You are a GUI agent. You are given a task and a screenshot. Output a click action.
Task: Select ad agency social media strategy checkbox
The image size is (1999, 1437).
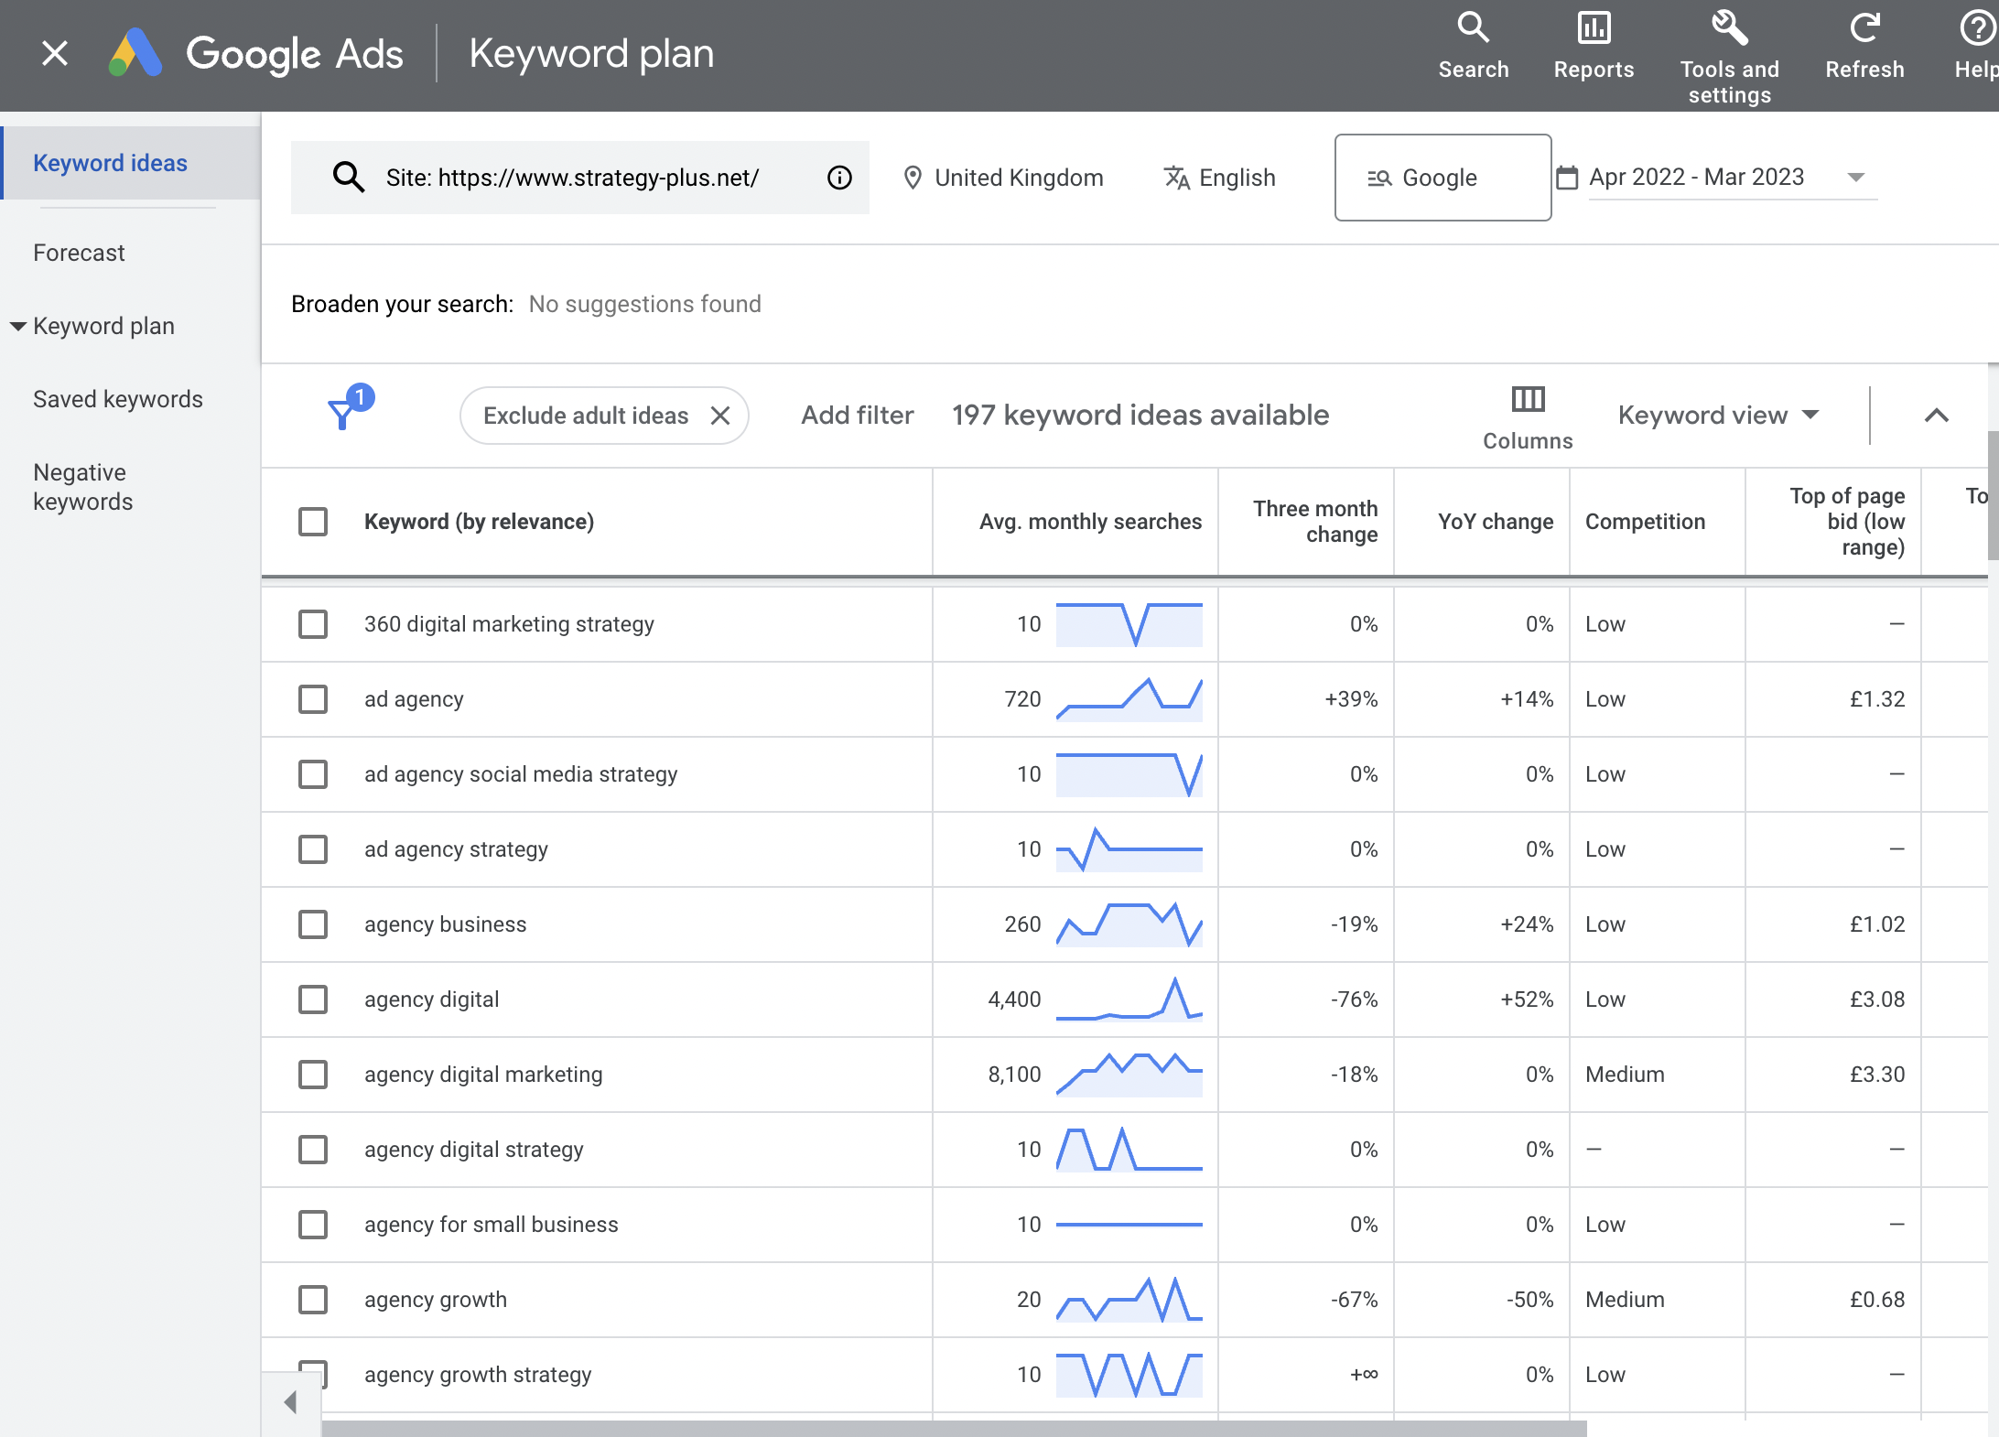313,774
